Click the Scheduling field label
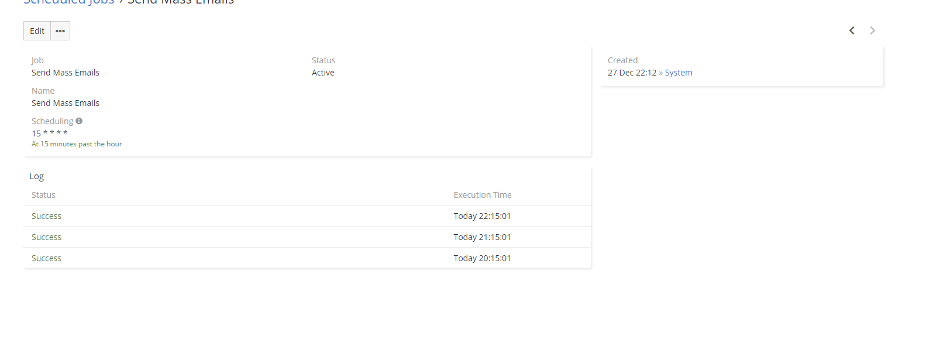Viewport: 933px width, 339px height. pos(52,121)
